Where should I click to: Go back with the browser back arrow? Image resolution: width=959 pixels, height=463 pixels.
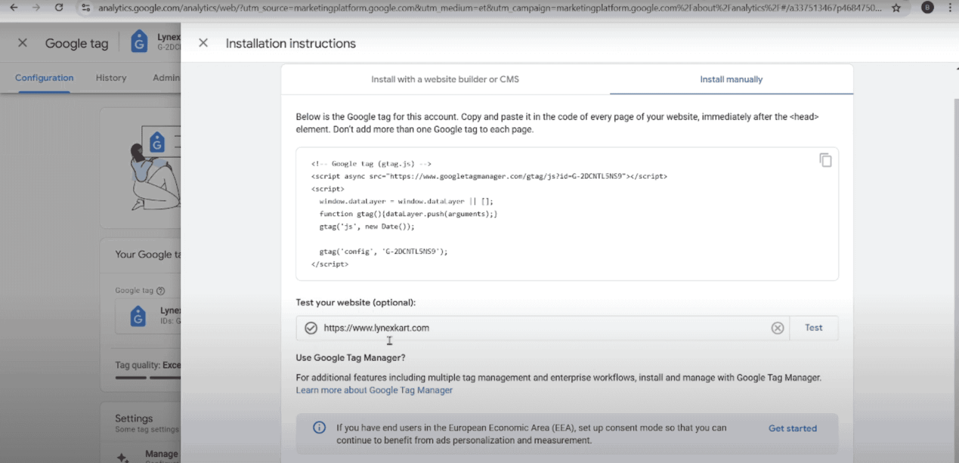pos(14,8)
